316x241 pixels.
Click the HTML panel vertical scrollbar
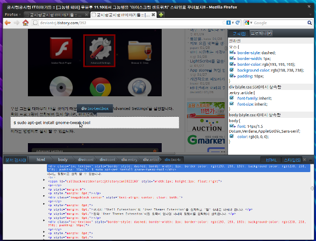(312, 188)
